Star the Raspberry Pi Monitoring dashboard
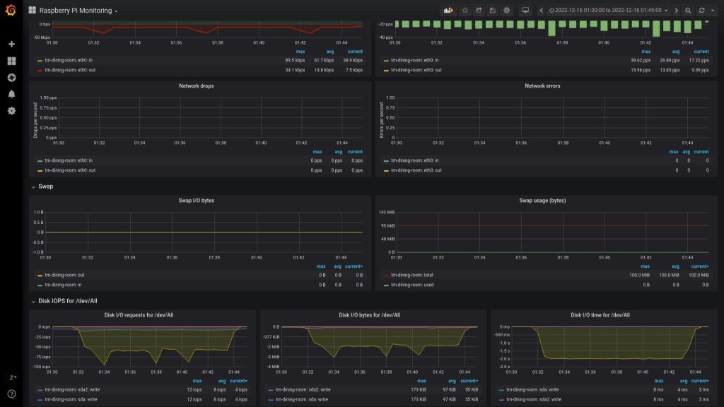This screenshot has height=407, width=724. coord(465,11)
